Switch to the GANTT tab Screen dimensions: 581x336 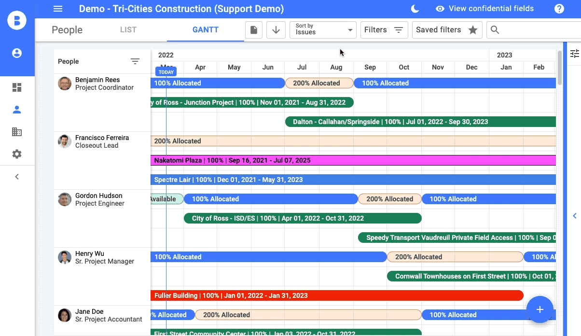pos(206,30)
